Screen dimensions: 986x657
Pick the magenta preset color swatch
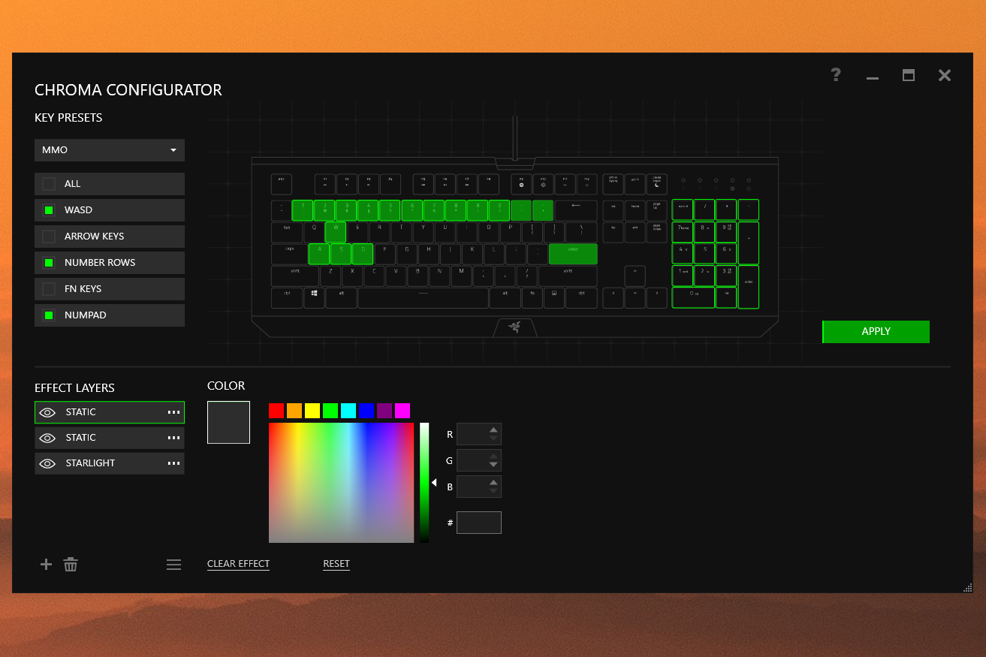click(x=403, y=411)
